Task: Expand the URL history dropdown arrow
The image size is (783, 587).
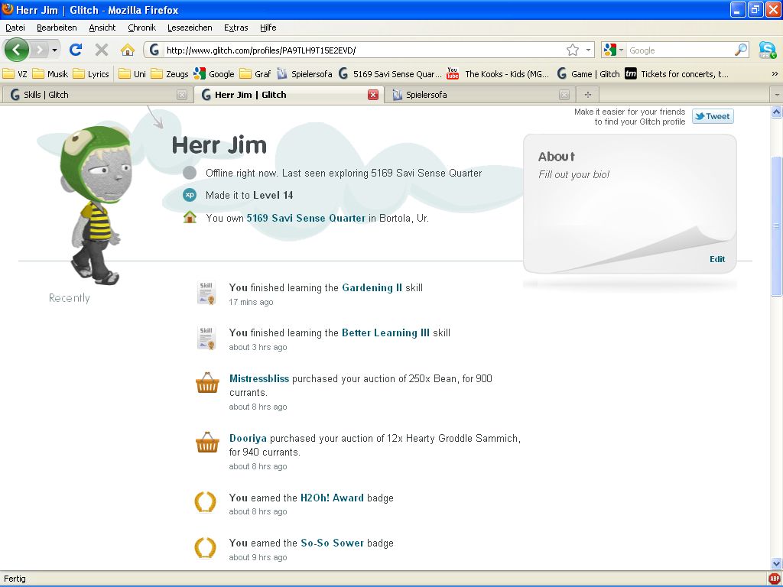Action: 588,50
